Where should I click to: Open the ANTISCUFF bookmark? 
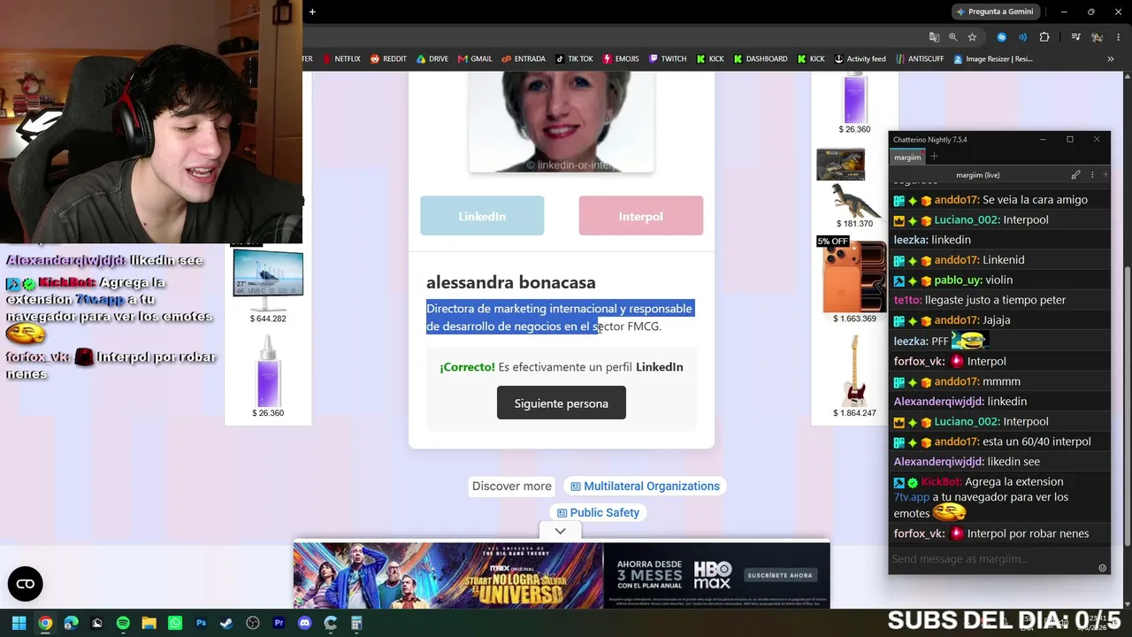[x=919, y=59]
